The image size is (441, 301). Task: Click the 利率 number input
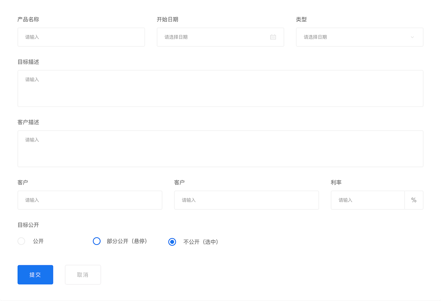367,200
